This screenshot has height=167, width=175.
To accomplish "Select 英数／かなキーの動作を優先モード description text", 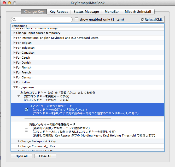I will pyautogui.click(x=92, y=130).
